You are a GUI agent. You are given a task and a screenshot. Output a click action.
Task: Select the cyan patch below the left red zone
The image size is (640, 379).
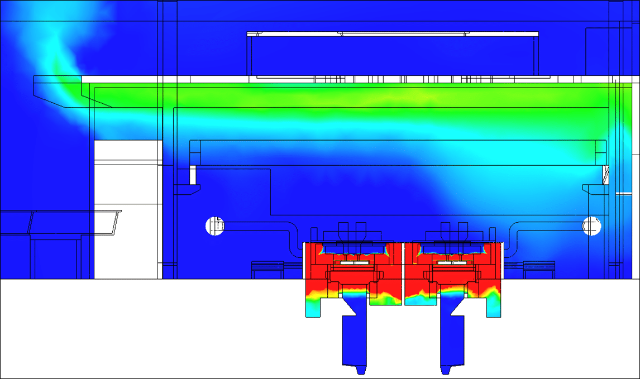316,309
